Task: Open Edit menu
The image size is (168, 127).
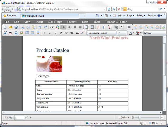Action: click(x=17, y=22)
